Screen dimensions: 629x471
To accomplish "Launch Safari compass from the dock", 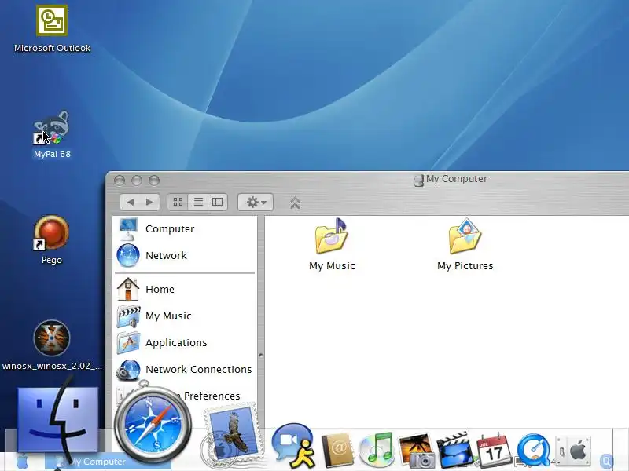I will coord(153,424).
